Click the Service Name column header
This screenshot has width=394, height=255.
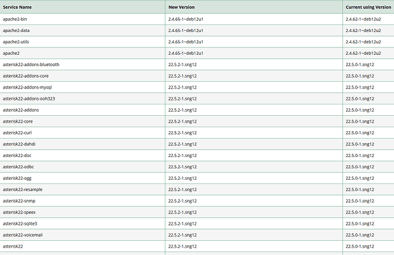click(x=17, y=7)
